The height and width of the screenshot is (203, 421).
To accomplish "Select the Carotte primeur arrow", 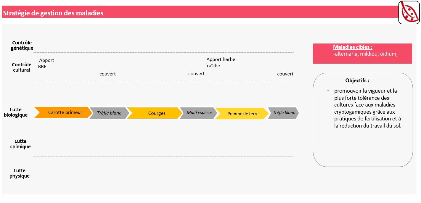I will [62, 112].
